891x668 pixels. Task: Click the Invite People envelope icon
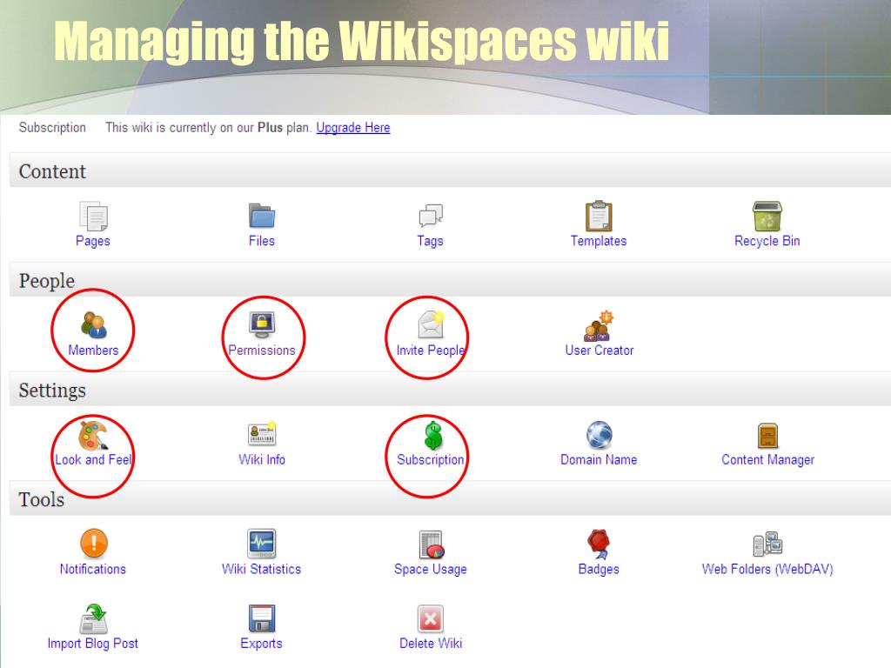(431, 324)
